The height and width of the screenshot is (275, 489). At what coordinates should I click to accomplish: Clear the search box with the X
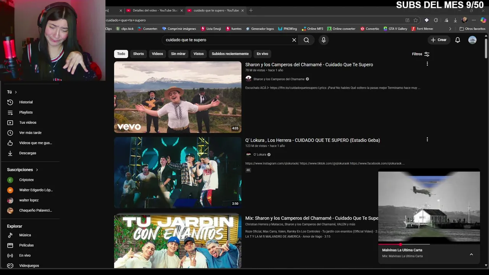point(294,40)
